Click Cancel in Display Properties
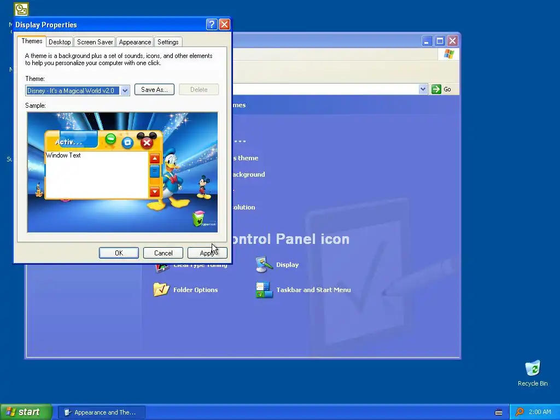560x420 pixels. coord(163,253)
